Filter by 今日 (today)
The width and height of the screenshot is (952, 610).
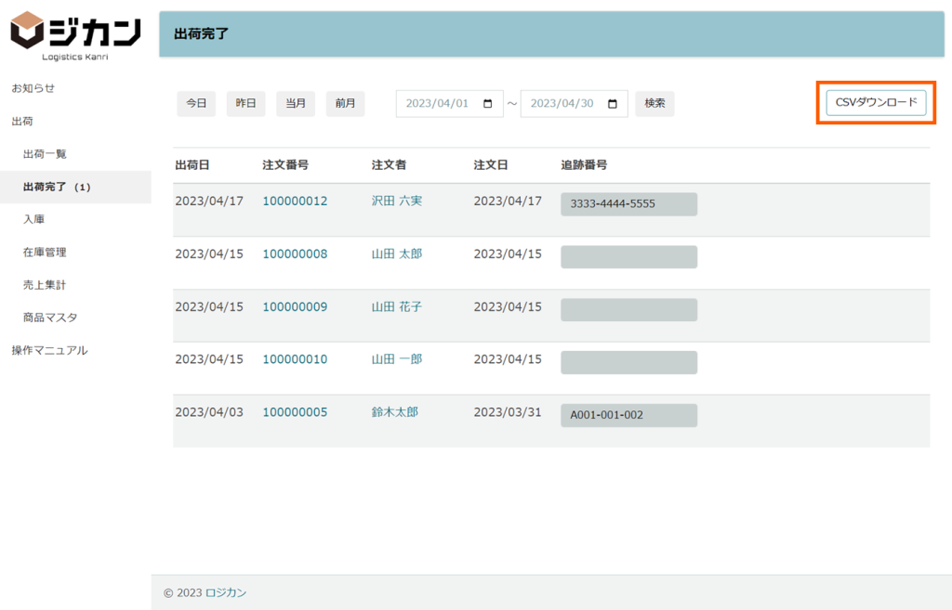pos(196,104)
